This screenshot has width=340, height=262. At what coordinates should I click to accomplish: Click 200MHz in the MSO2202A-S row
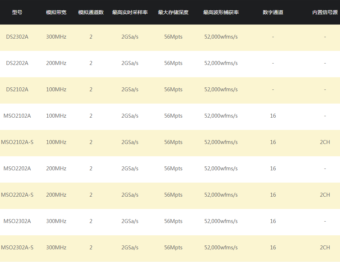click(56, 195)
